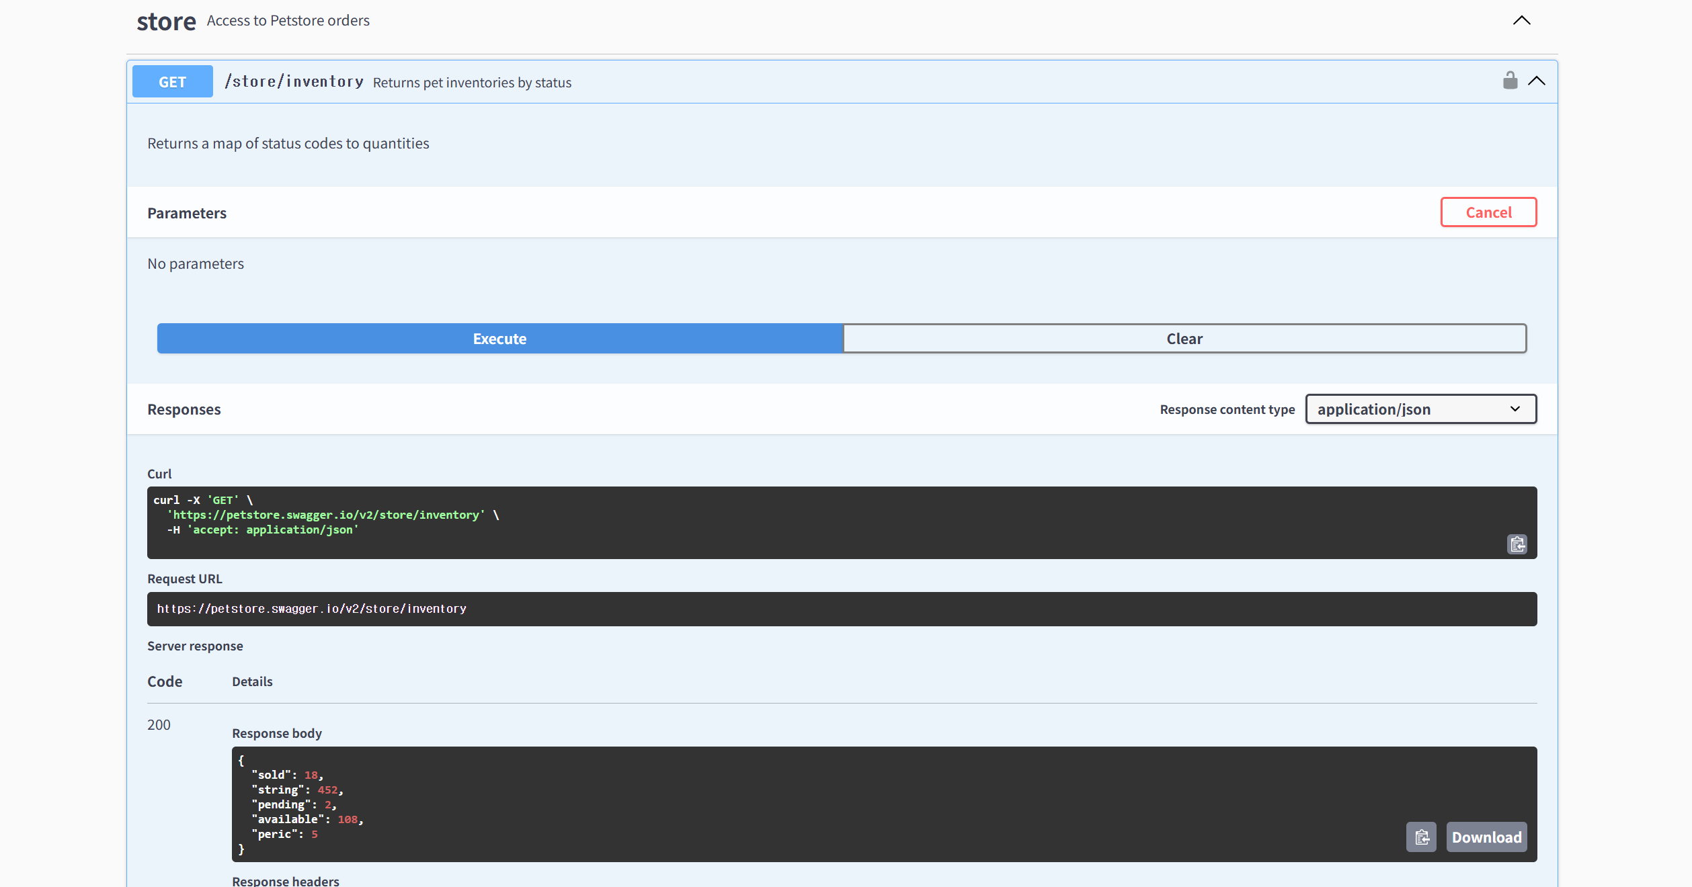Click the 200 response code

159,724
